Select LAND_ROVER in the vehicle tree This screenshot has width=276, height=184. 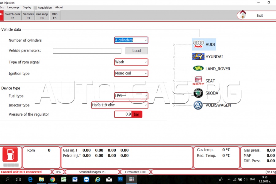pos(218,69)
